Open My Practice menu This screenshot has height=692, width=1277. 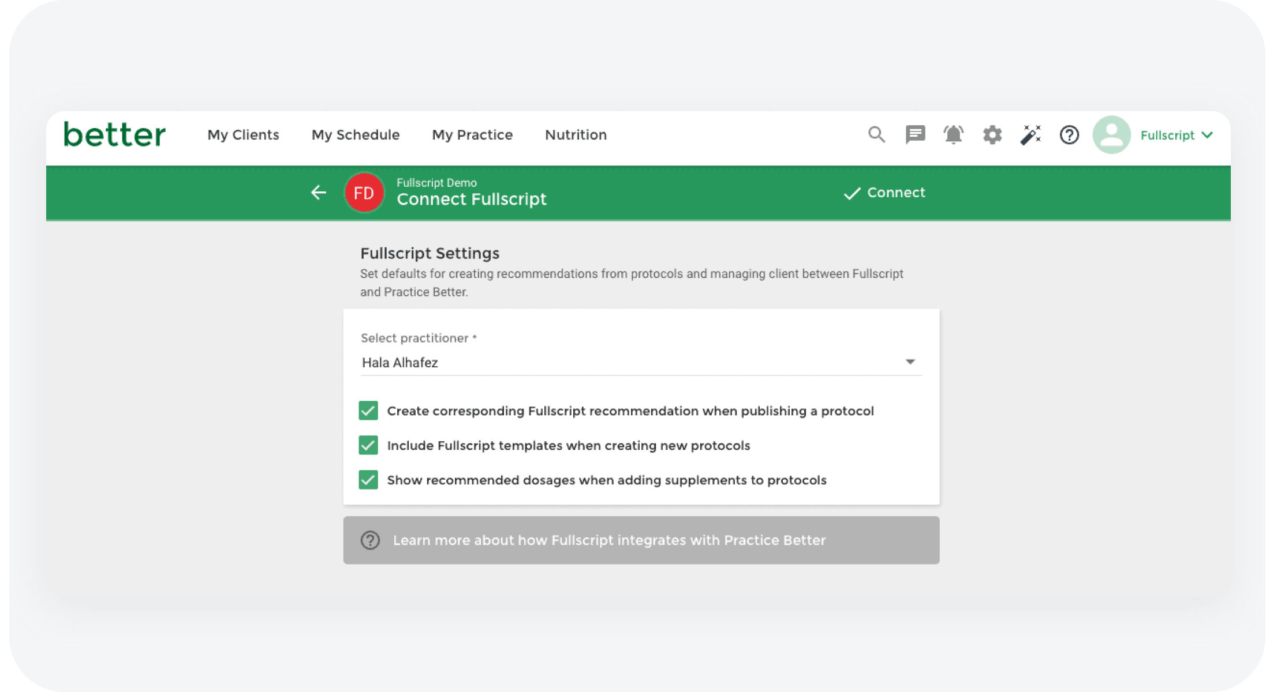pyautogui.click(x=472, y=135)
